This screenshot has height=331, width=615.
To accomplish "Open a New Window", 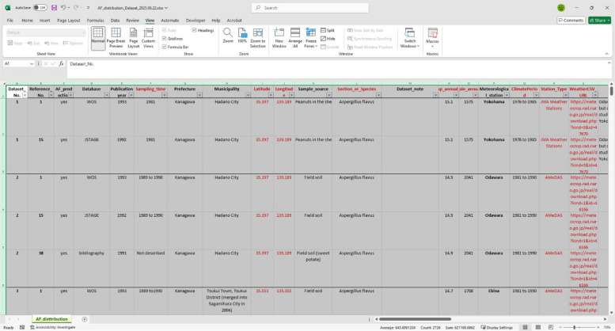I will click(279, 38).
